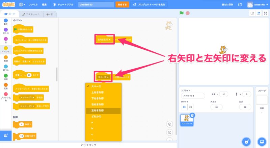
Task: Expand the スペース key dropdown on block
Action: 103,77
